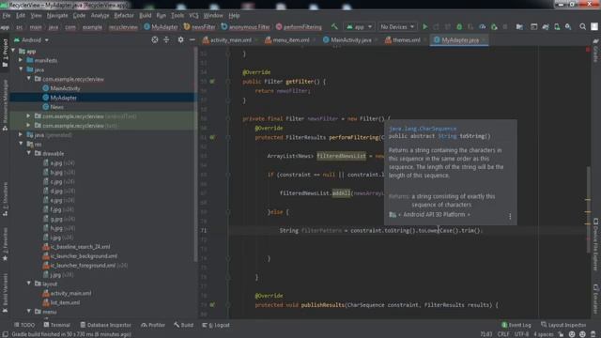This screenshot has height=338, width=601.
Task: Click the Search Everywhere magnifier icon
Action: [x=582, y=27]
